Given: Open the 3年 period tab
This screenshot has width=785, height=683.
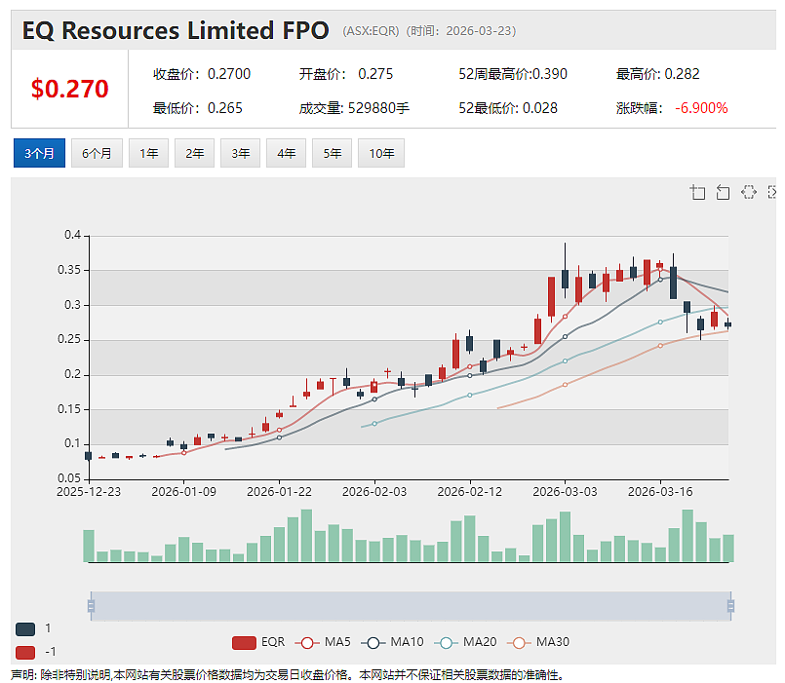Looking at the screenshot, I should point(240,153).
